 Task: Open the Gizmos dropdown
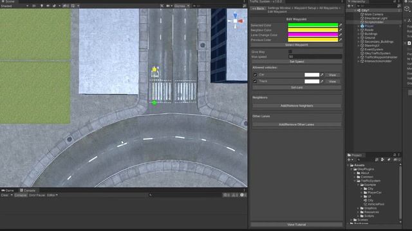point(182,6)
